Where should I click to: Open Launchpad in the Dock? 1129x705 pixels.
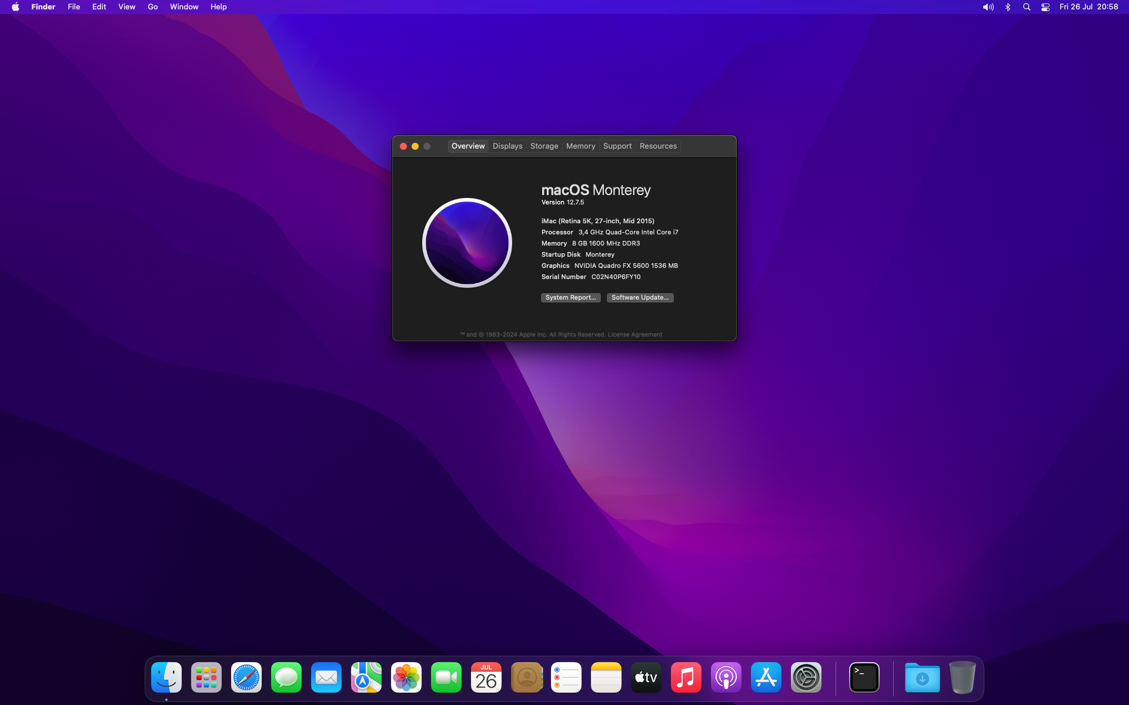[206, 678]
